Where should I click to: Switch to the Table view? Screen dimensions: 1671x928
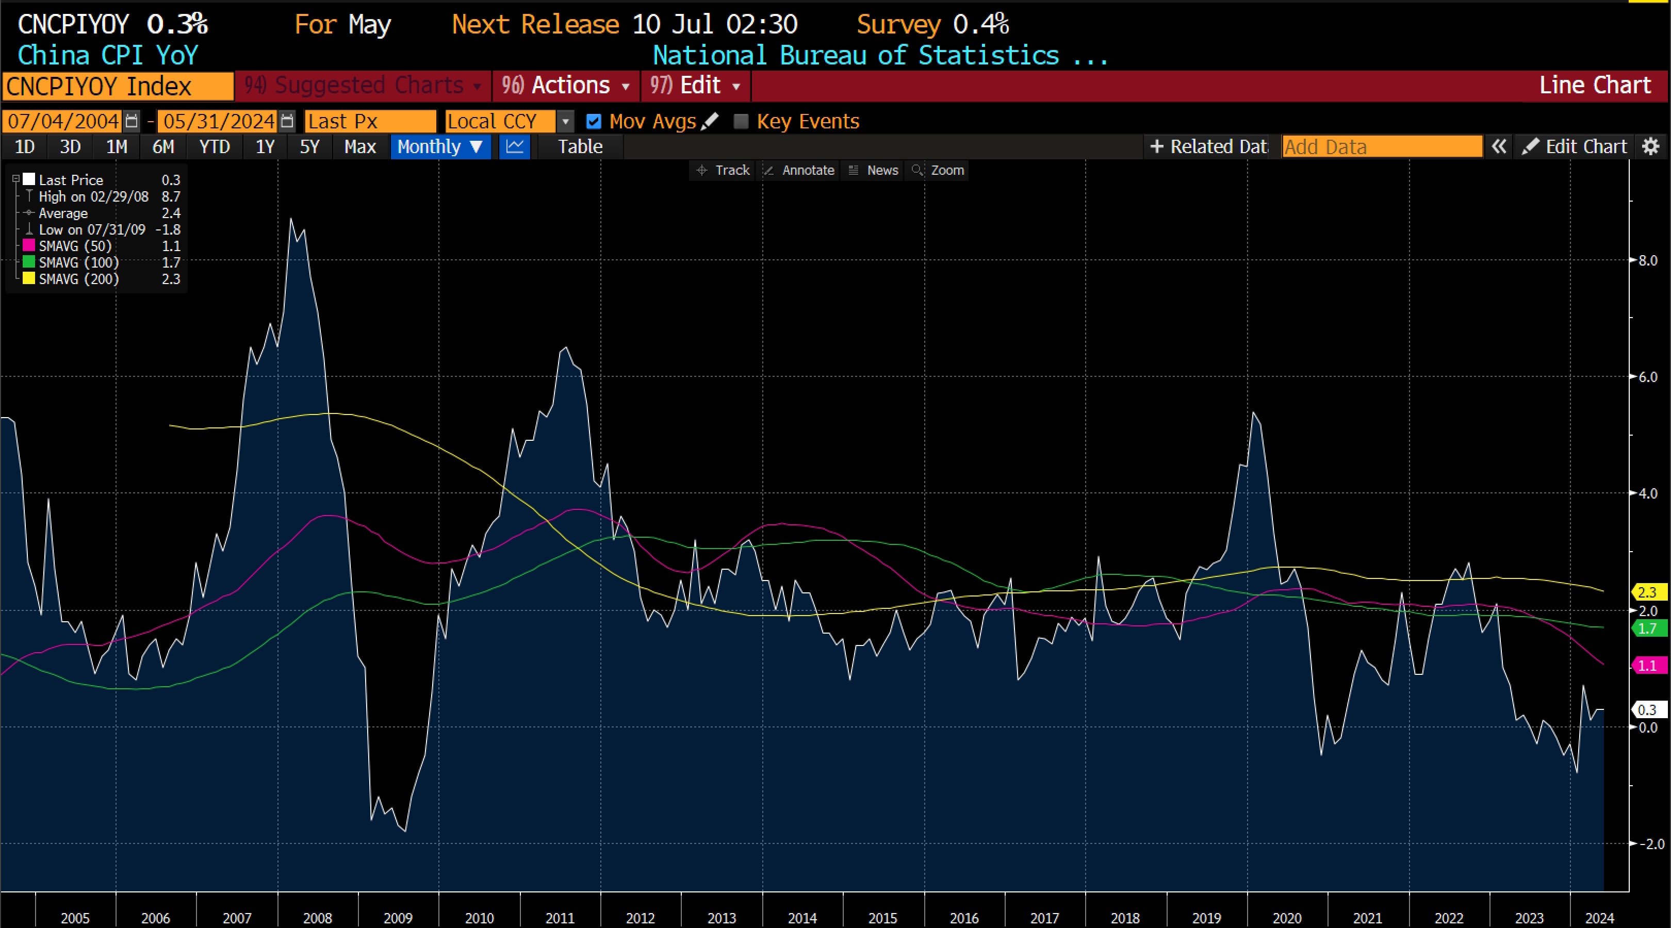click(580, 146)
